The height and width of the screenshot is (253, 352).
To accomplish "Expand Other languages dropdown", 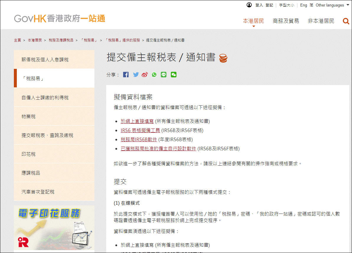I will click(x=332, y=5).
